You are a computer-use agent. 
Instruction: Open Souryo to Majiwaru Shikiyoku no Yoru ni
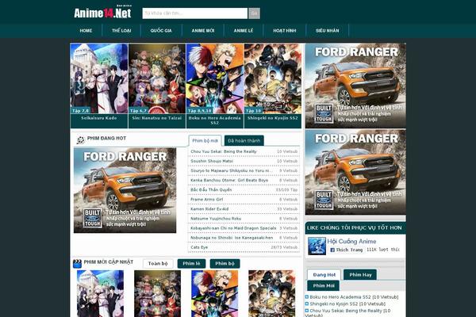click(x=232, y=170)
